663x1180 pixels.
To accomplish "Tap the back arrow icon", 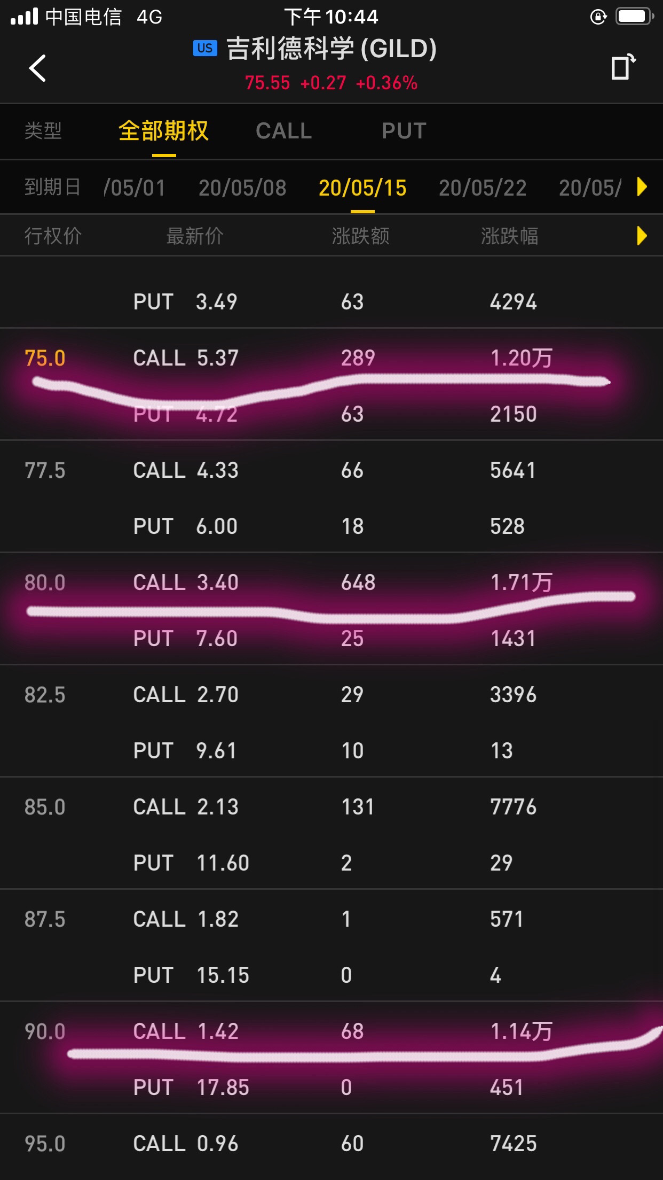I will point(37,68).
